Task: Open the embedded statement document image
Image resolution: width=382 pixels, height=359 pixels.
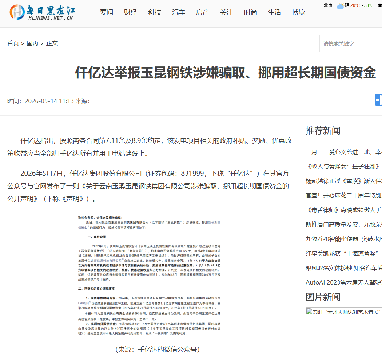Action: point(149,276)
